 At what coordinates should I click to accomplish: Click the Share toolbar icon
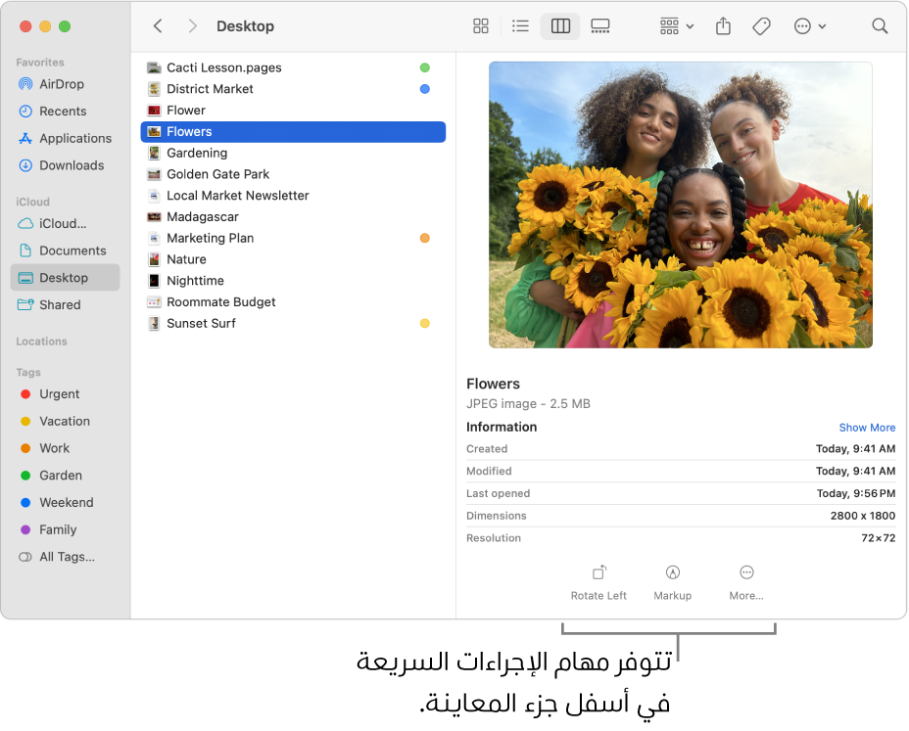[x=723, y=26]
